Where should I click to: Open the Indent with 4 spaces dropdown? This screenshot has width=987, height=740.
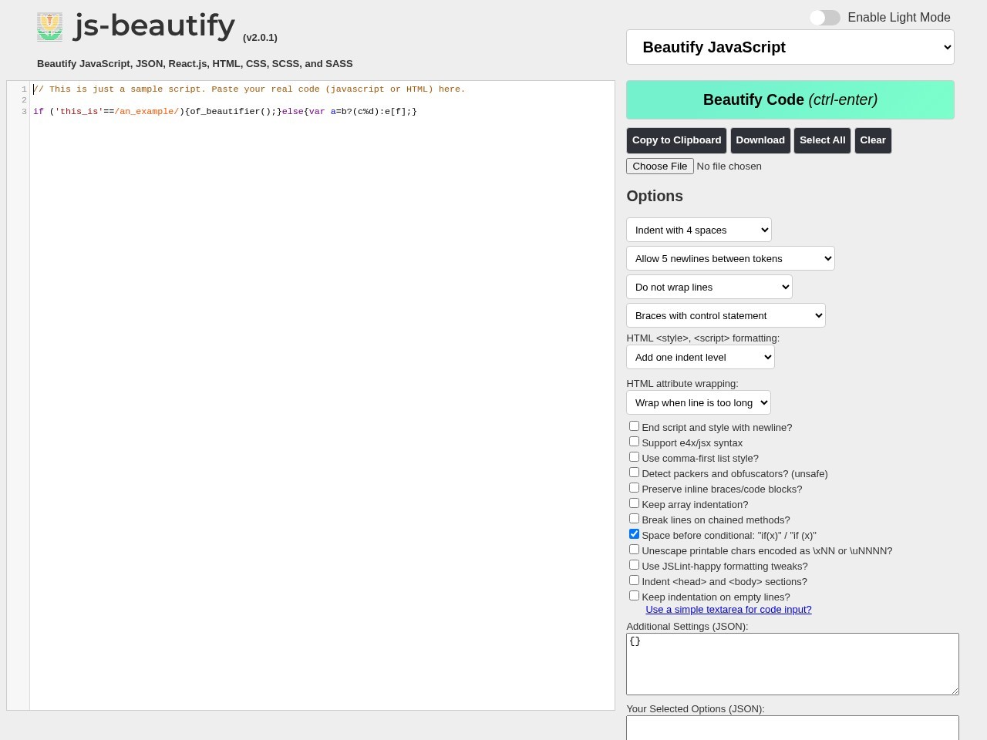[699, 230]
